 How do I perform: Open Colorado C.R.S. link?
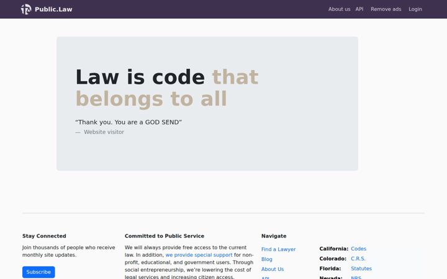pyautogui.click(x=358, y=259)
